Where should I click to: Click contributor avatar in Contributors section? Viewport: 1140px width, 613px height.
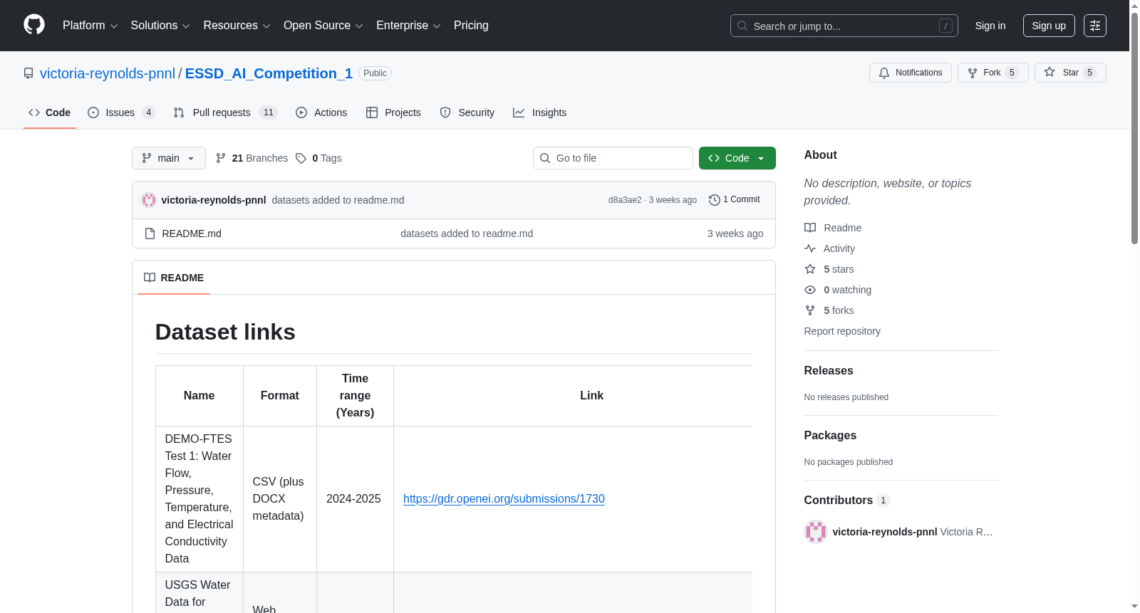[815, 532]
